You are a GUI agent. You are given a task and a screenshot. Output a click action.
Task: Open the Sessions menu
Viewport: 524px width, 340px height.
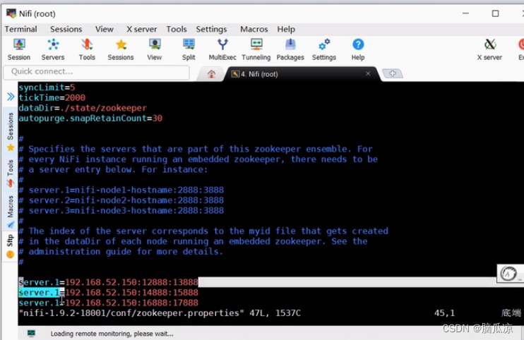point(66,30)
